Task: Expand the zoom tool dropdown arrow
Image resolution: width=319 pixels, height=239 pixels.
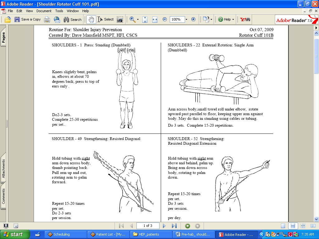Action: 138,20
